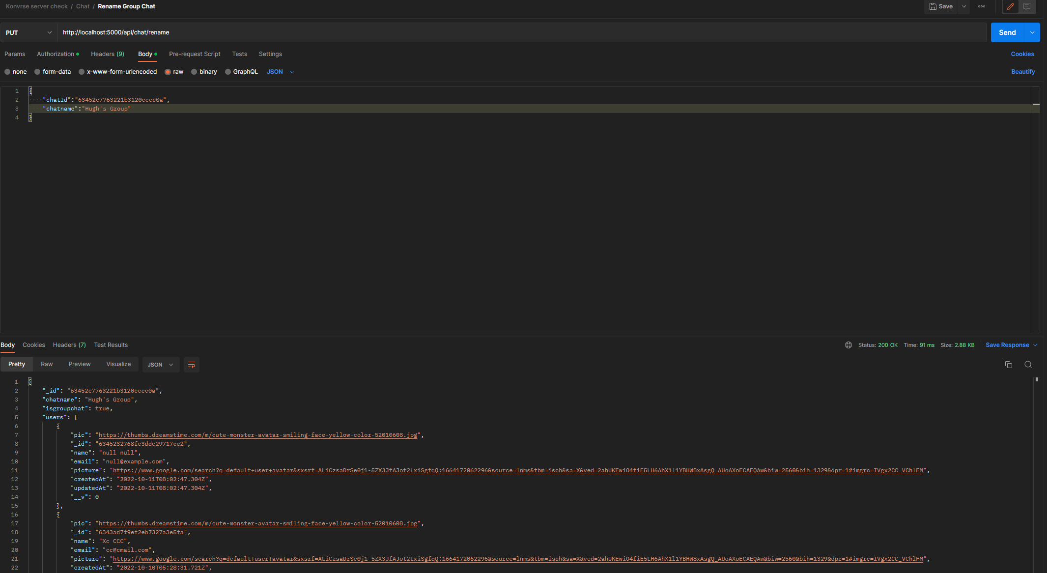This screenshot has width=1047, height=573.
Task: Open the response Headers (7) tab
Action: (x=69, y=345)
